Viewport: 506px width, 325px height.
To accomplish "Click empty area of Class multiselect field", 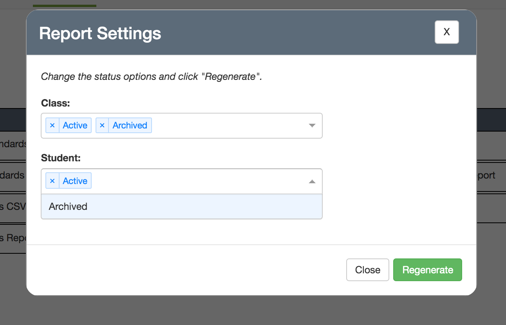I will (227, 126).
